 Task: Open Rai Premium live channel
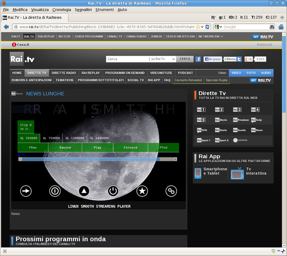(241, 120)
